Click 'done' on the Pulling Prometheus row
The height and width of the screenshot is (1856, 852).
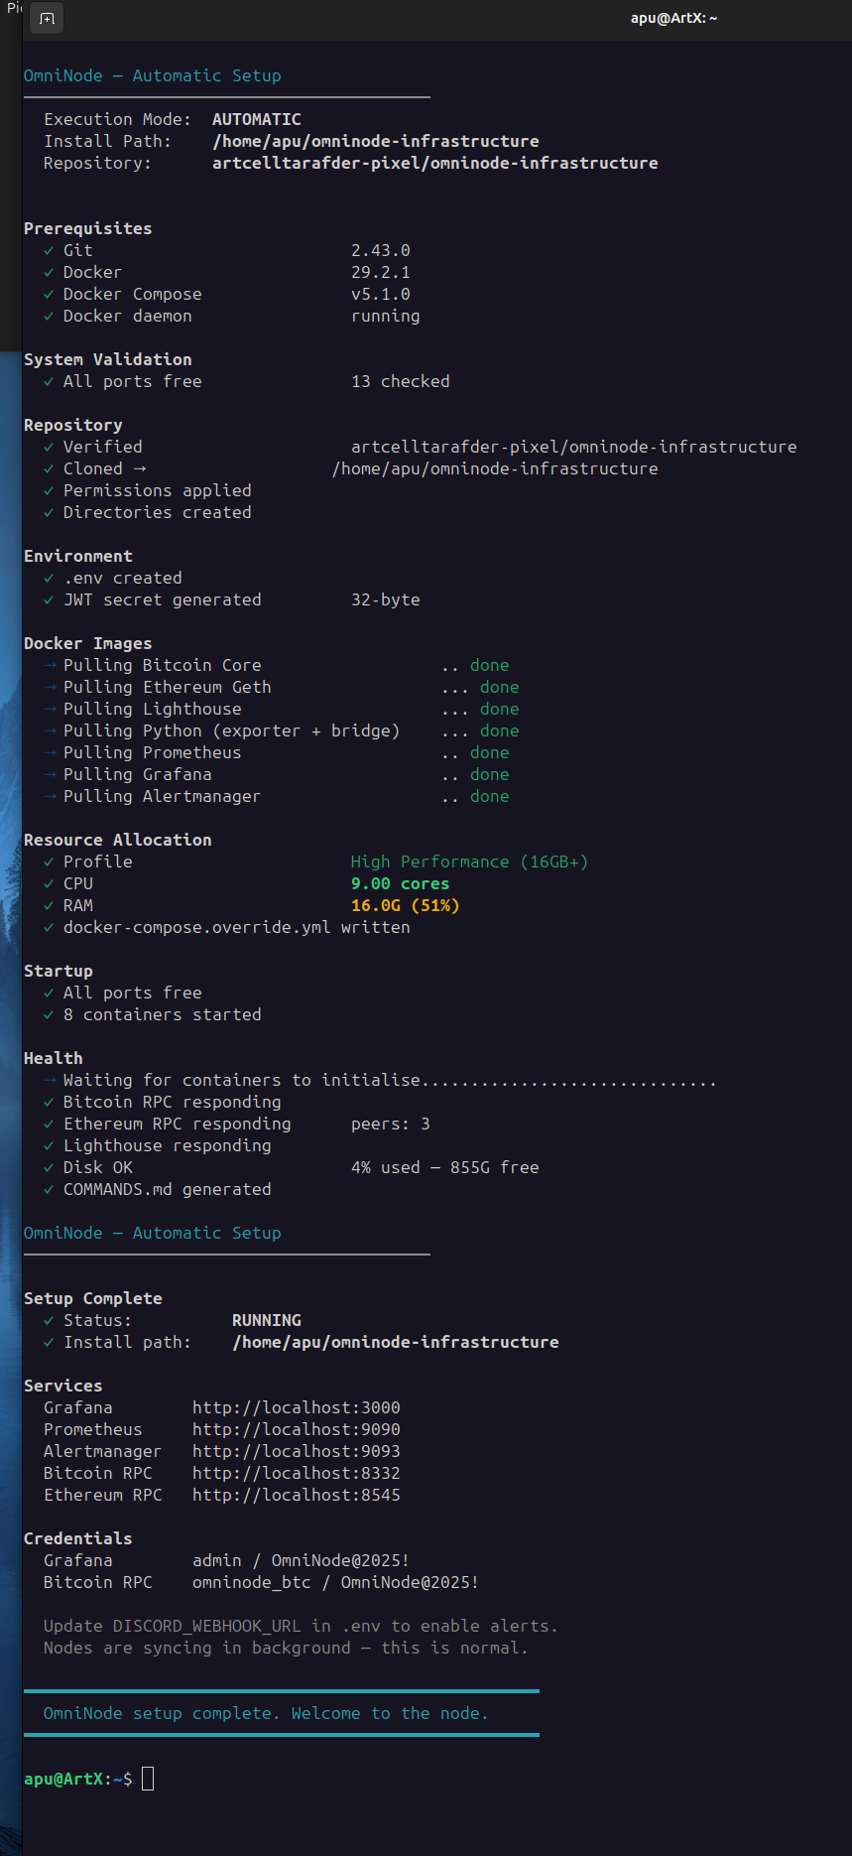490,752
